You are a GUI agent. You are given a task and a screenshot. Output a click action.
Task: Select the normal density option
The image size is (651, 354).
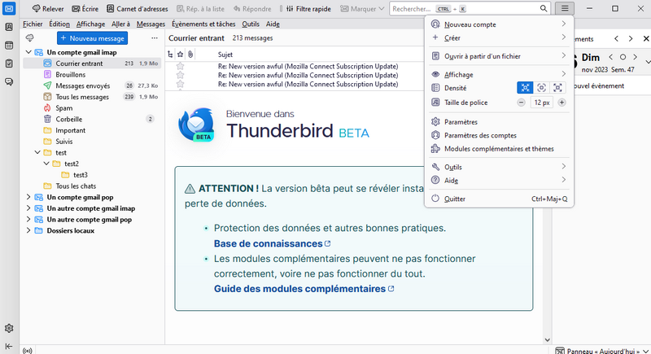[542, 88]
